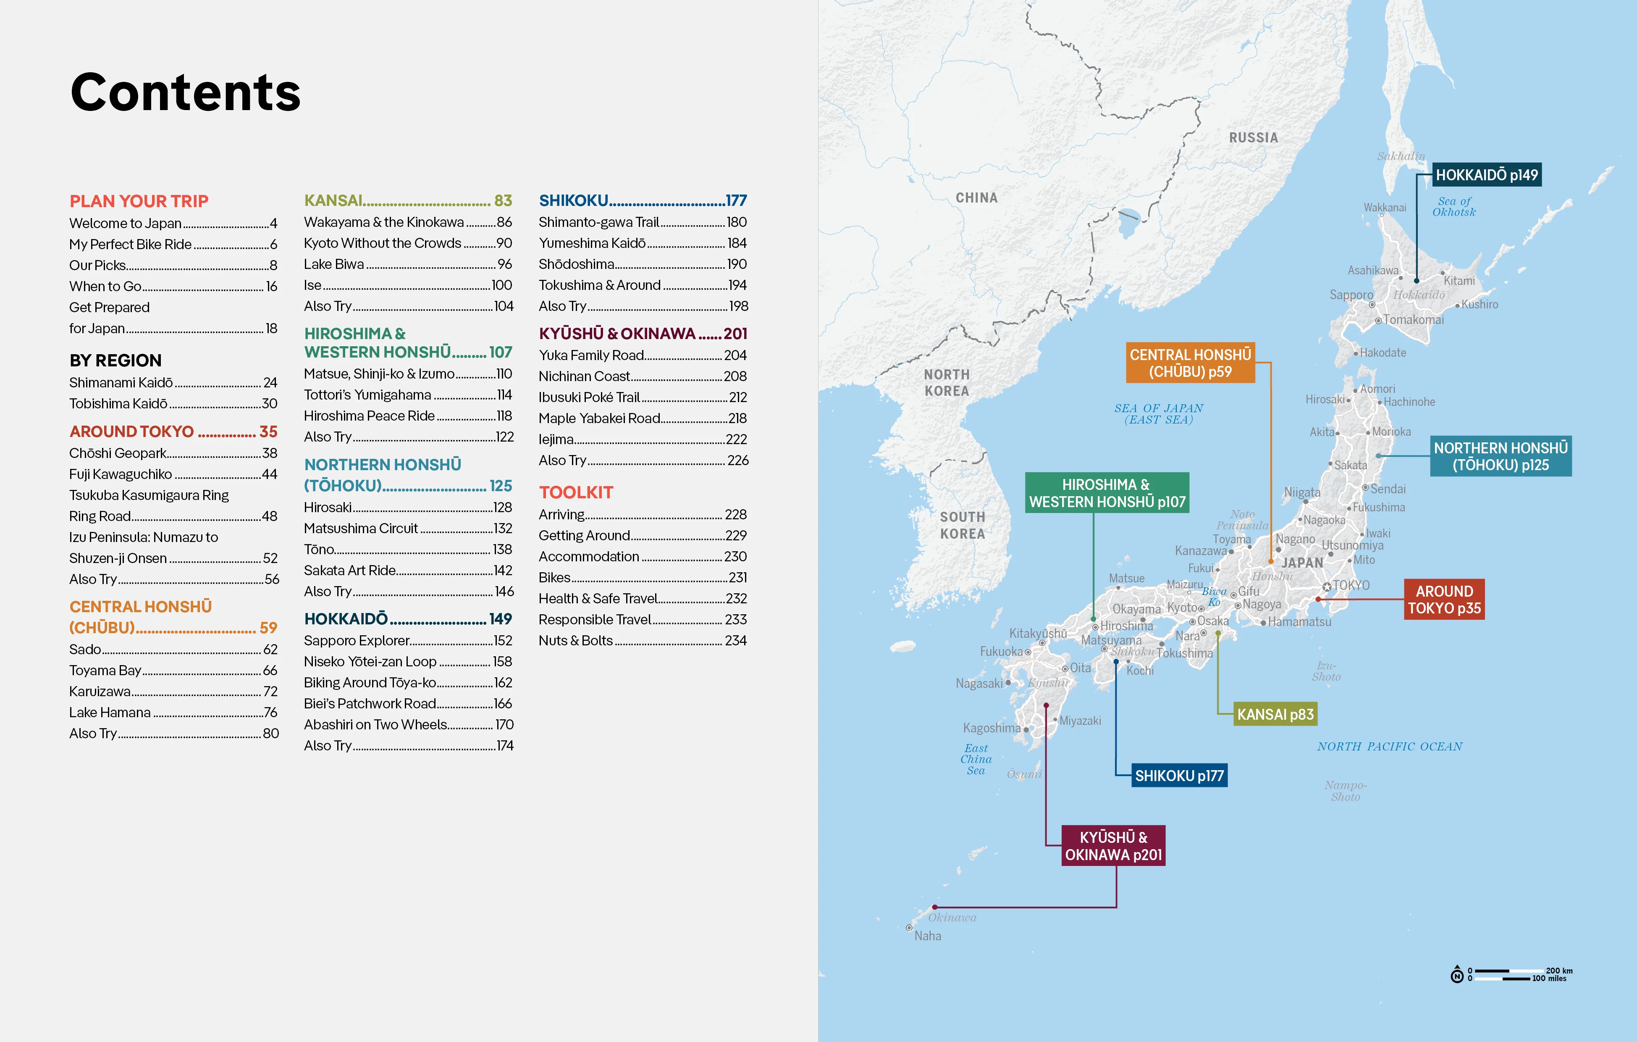1637x1042 pixels.
Task: Click the Kyūshū & Okinawa p201 label
Action: pos(1113,846)
